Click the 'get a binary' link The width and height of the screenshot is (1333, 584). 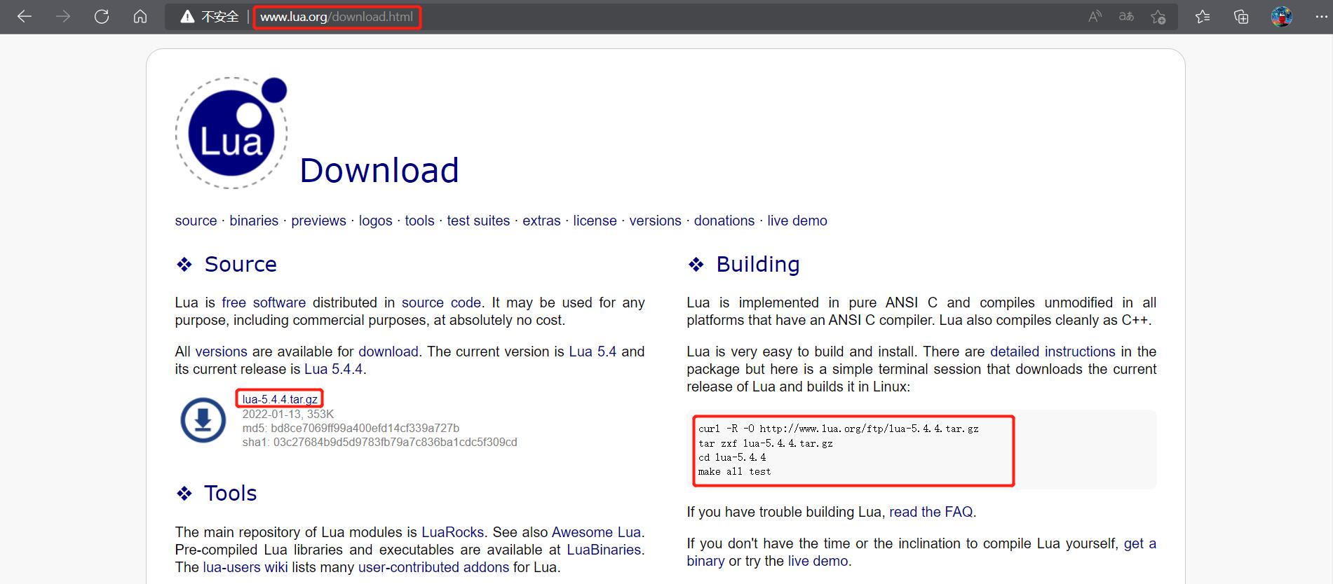click(1140, 543)
